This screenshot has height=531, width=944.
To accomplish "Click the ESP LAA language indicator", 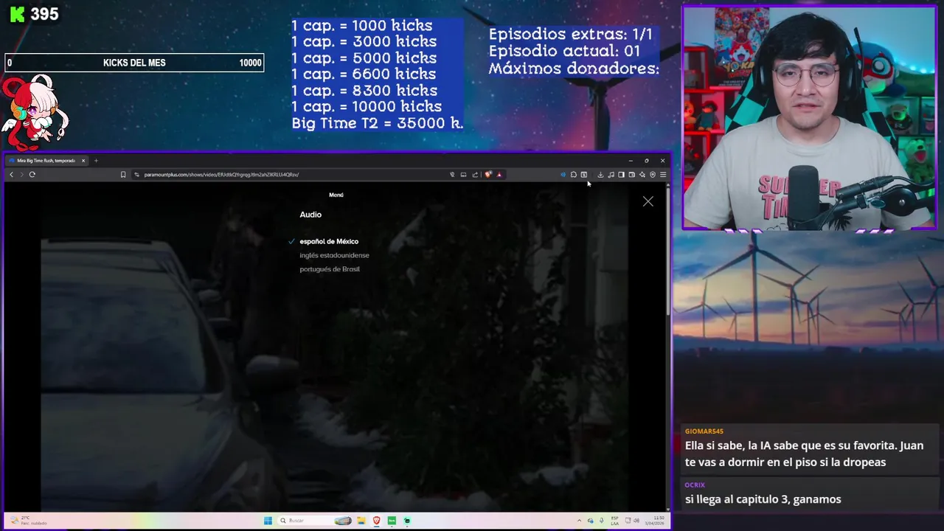I will click(614, 521).
